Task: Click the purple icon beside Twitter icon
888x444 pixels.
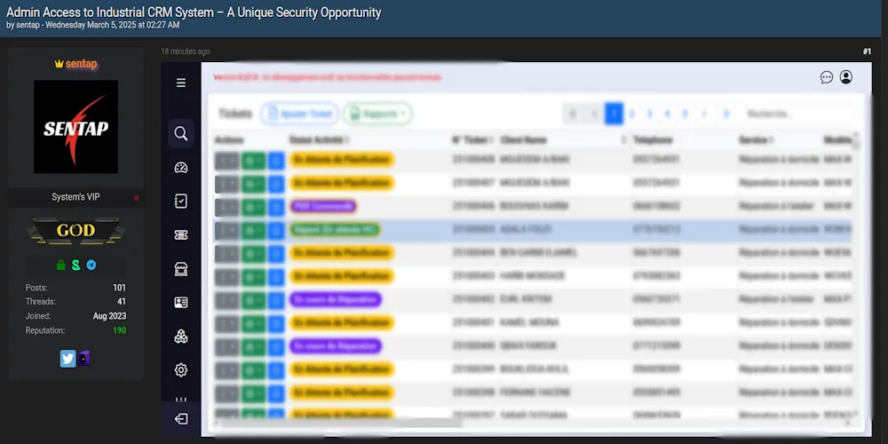Action: [x=83, y=359]
